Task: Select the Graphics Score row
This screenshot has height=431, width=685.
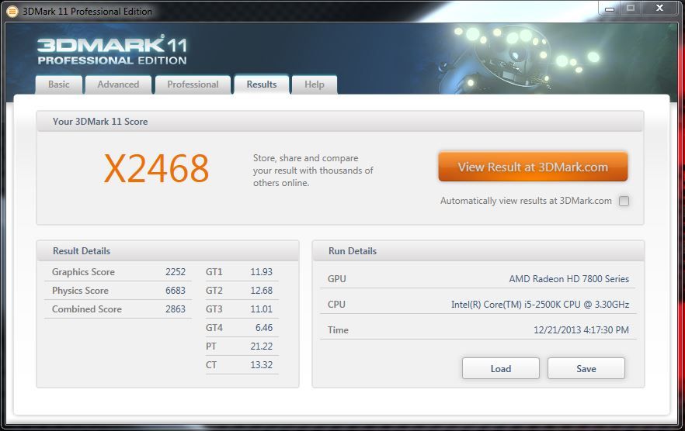Action: click(118, 272)
